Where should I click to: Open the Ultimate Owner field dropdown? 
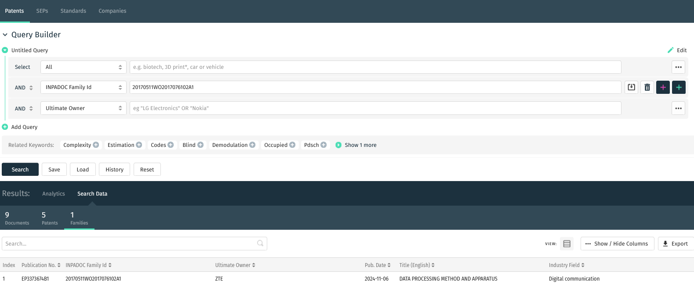[84, 108]
